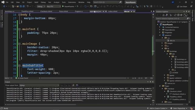Viewport: 195px width, 110px height.
Task: Click the Visual Studio logo icon
Action: [x=3, y=2]
